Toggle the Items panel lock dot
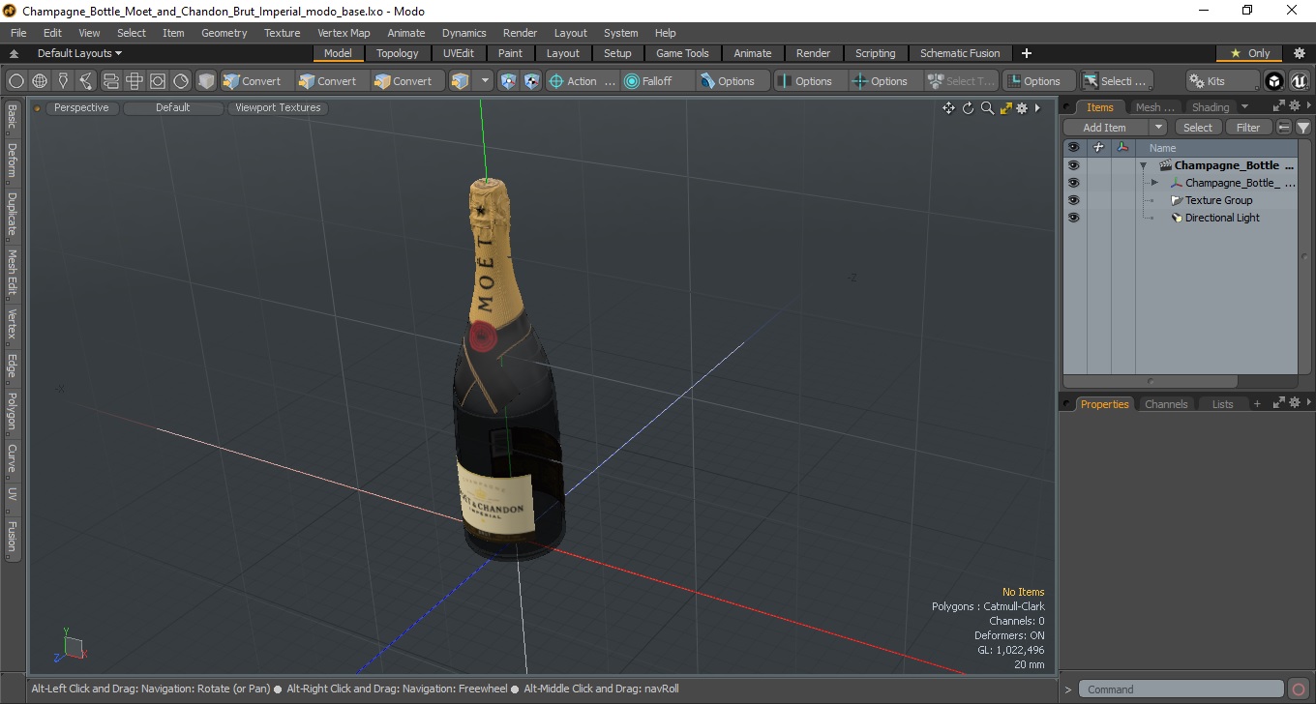This screenshot has height=704, width=1316. [1067, 107]
